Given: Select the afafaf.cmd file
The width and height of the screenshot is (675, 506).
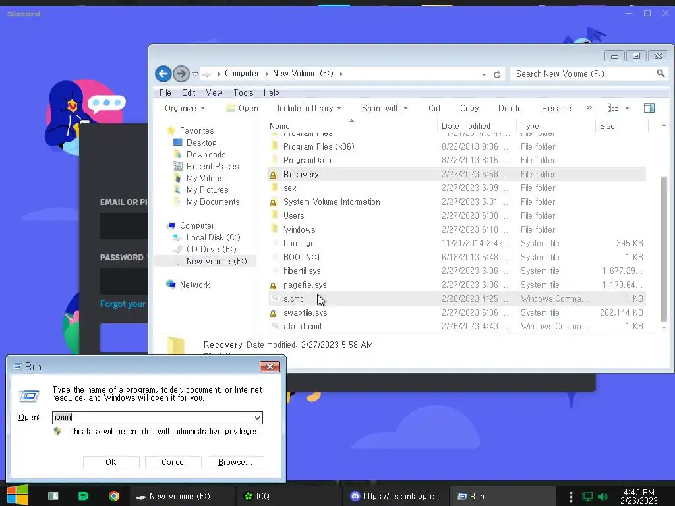Looking at the screenshot, I should [x=456, y=327].
